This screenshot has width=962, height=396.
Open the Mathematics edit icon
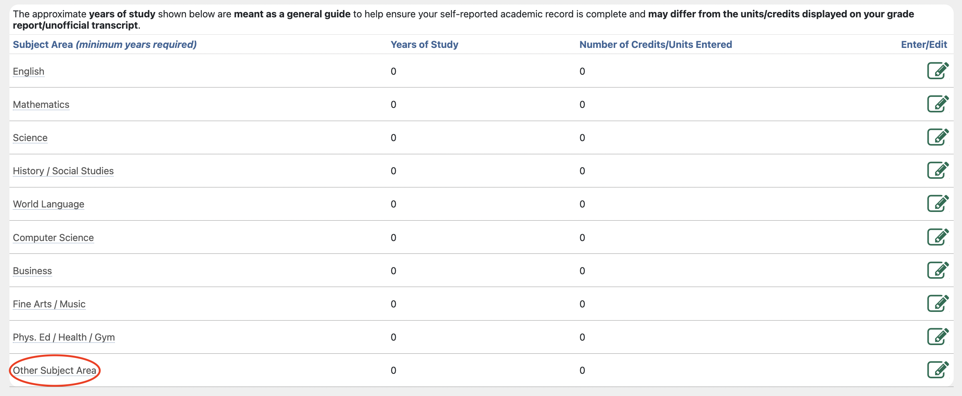[x=937, y=104]
